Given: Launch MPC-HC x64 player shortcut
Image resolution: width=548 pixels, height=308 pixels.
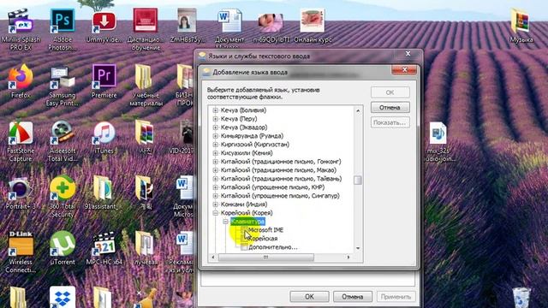Looking at the screenshot, I should coord(104,244).
